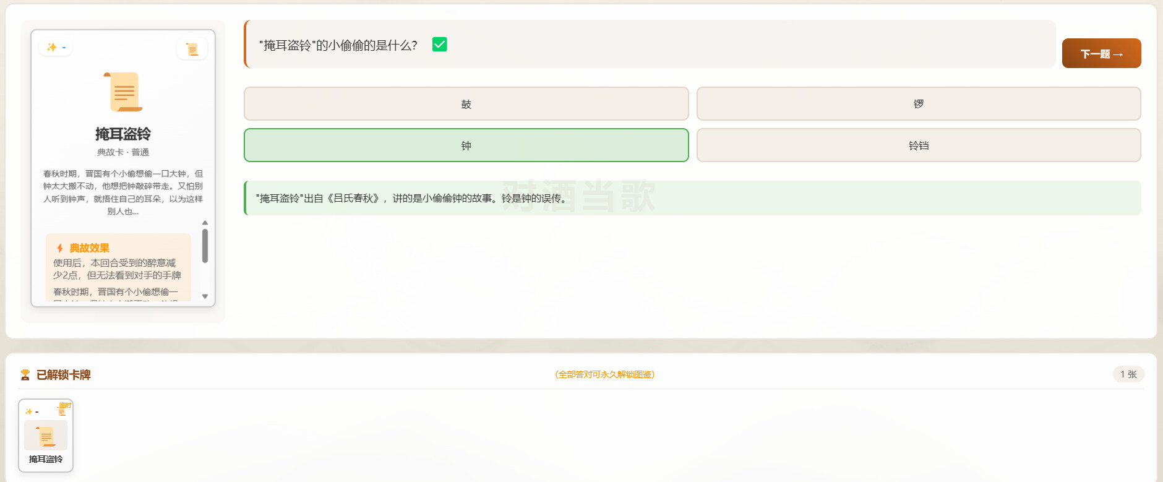
Task: Click the small scroll icon in card corner
Action: (x=192, y=49)
